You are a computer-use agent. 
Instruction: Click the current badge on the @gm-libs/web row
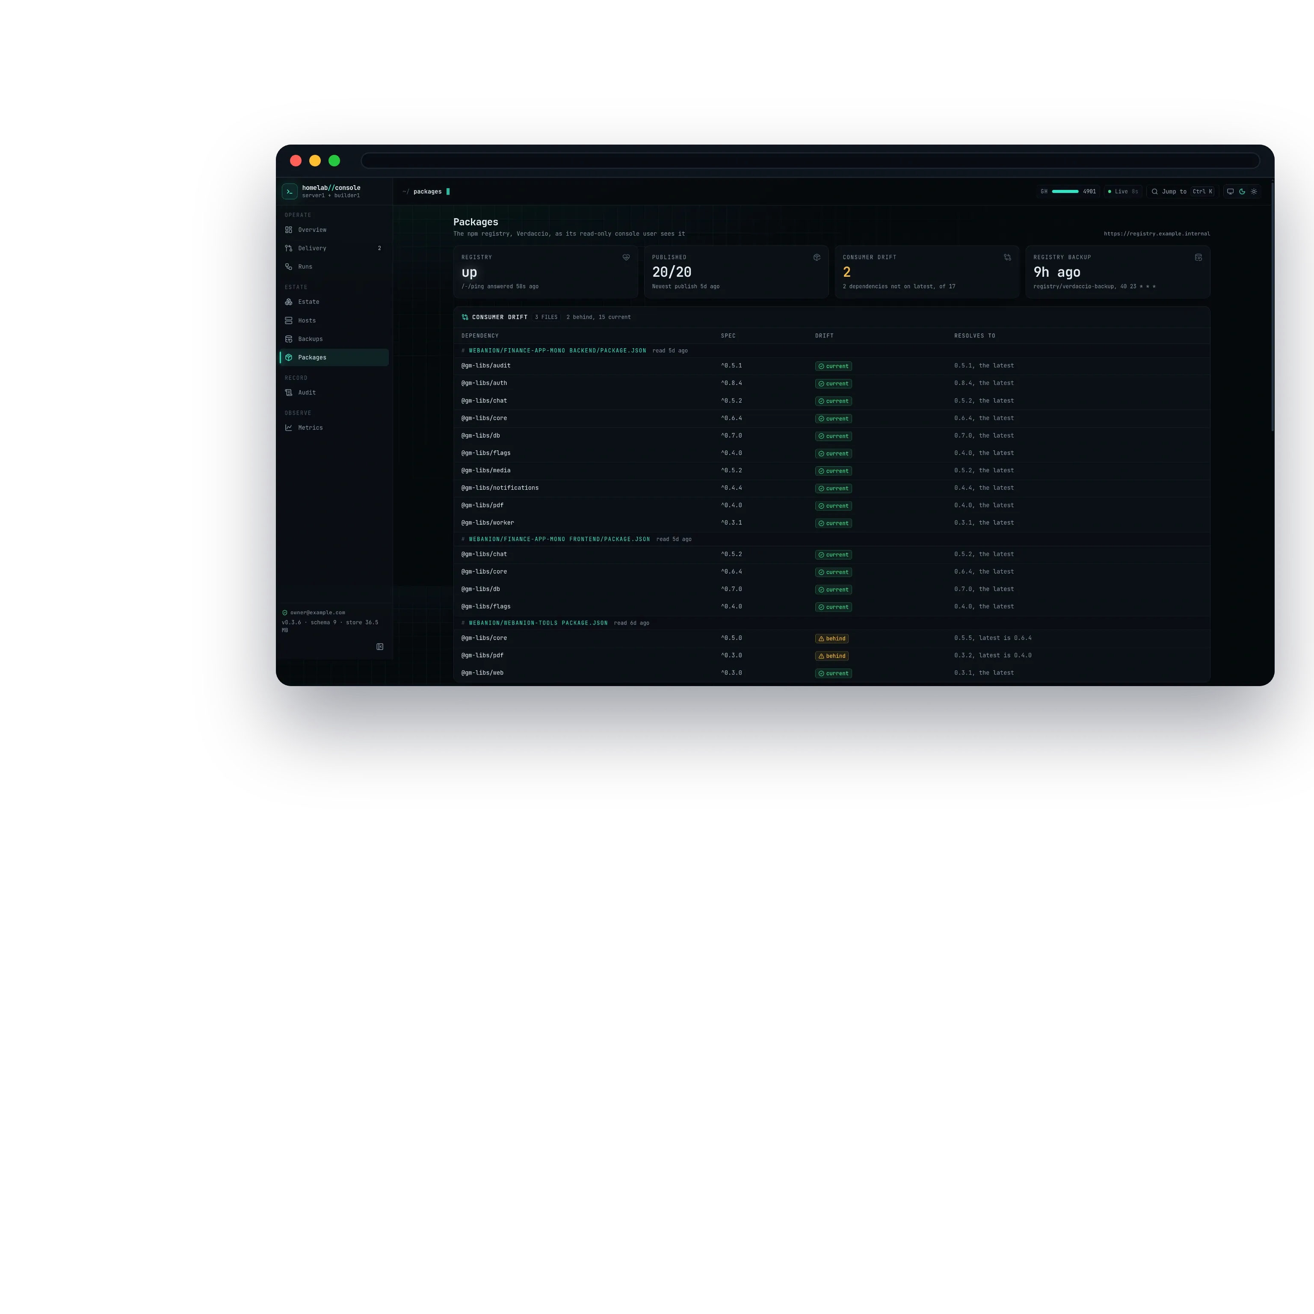point(833,673)
